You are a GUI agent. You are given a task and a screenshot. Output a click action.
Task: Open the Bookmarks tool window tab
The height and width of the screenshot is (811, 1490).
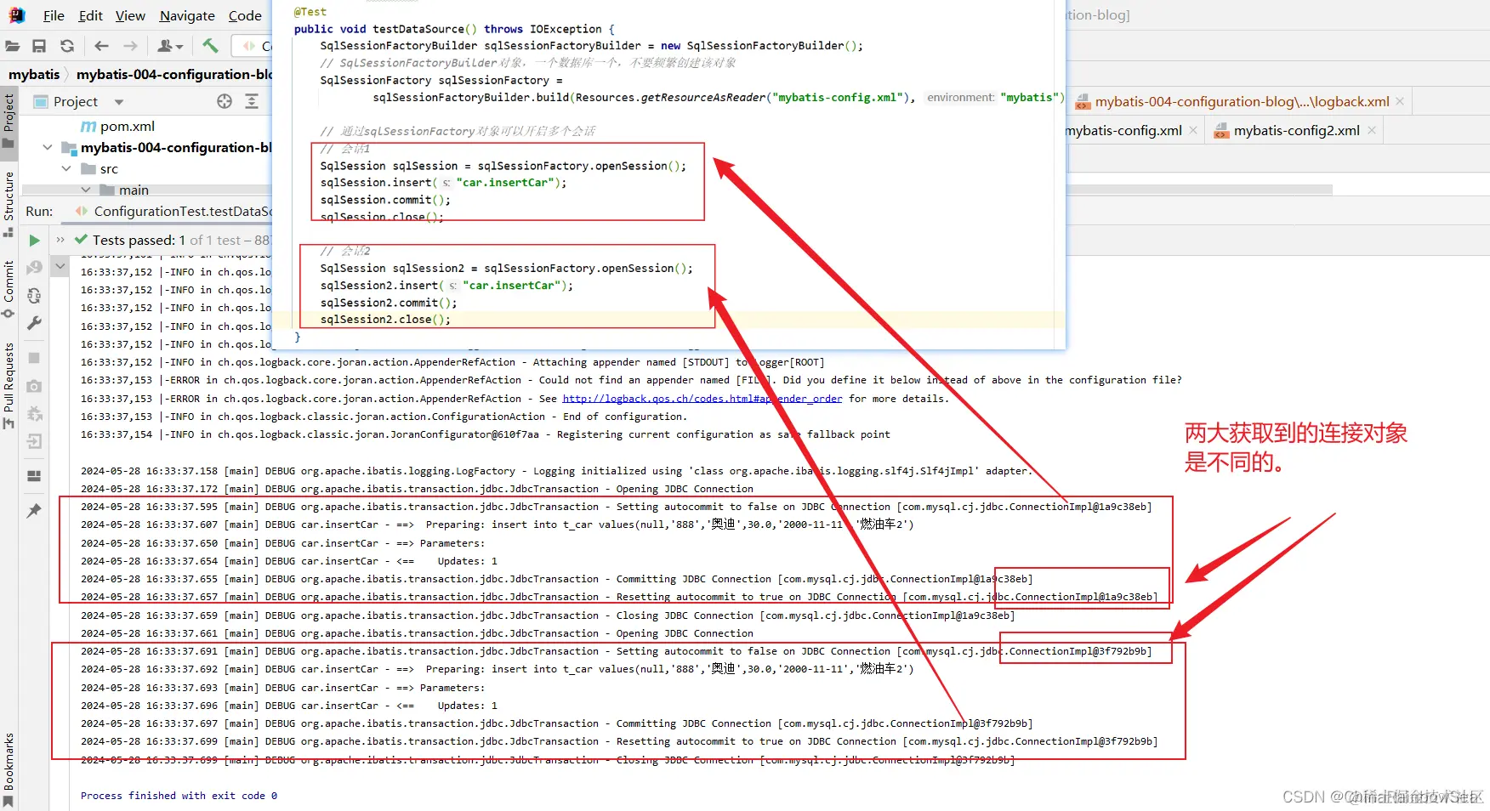point(9,768)
